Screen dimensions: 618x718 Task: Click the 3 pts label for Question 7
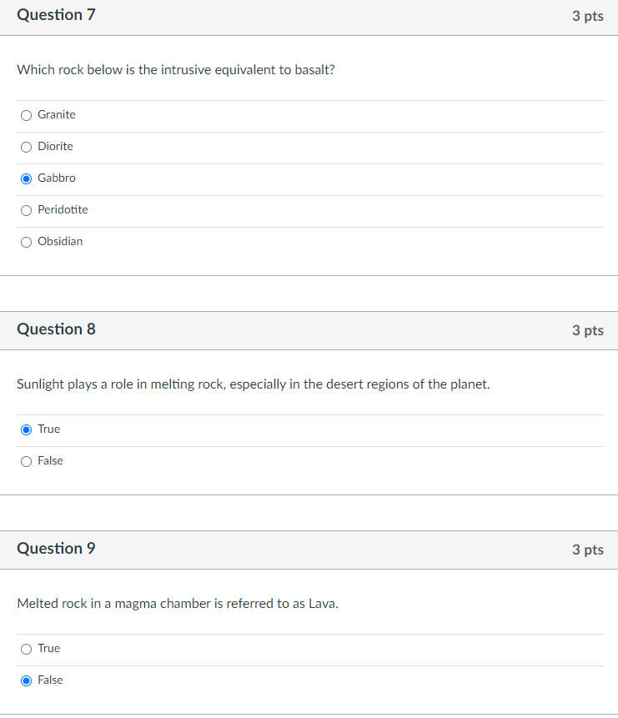[x=589, y=16]
